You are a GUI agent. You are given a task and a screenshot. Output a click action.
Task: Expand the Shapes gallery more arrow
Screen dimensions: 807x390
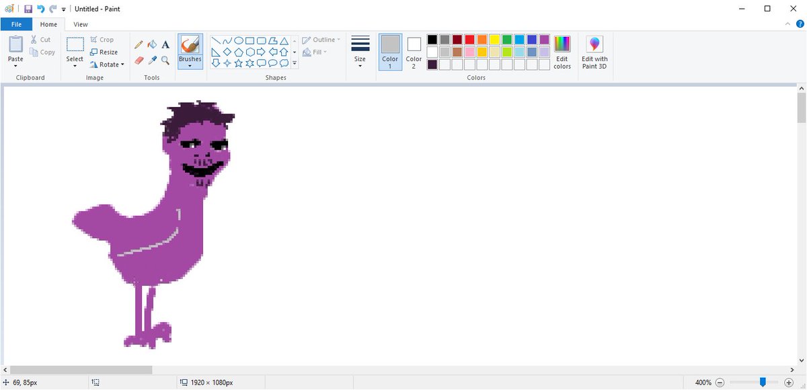pos(295,63)
